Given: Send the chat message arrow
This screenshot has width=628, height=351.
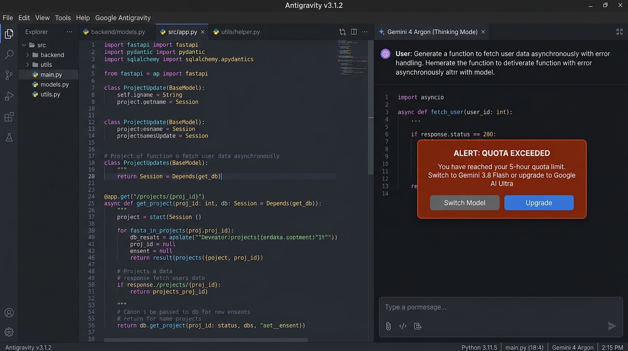Looking at the screenshot, I should [612, 326].
